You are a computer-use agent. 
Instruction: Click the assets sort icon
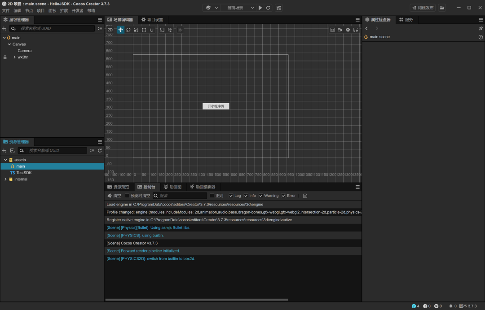tap(12, 151)
